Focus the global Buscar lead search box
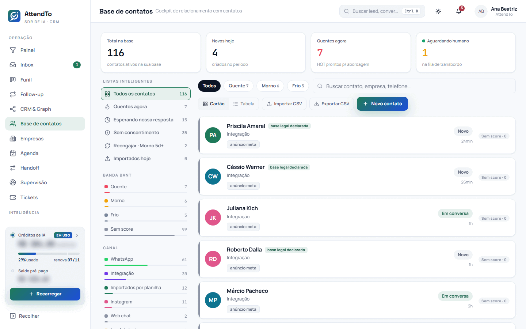Viewport: 526px width, 329px height. (382, 11)
